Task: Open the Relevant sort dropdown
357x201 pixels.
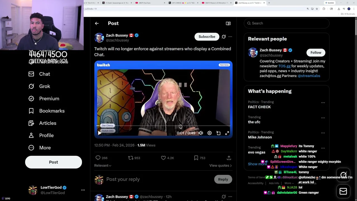Action: 103,166
